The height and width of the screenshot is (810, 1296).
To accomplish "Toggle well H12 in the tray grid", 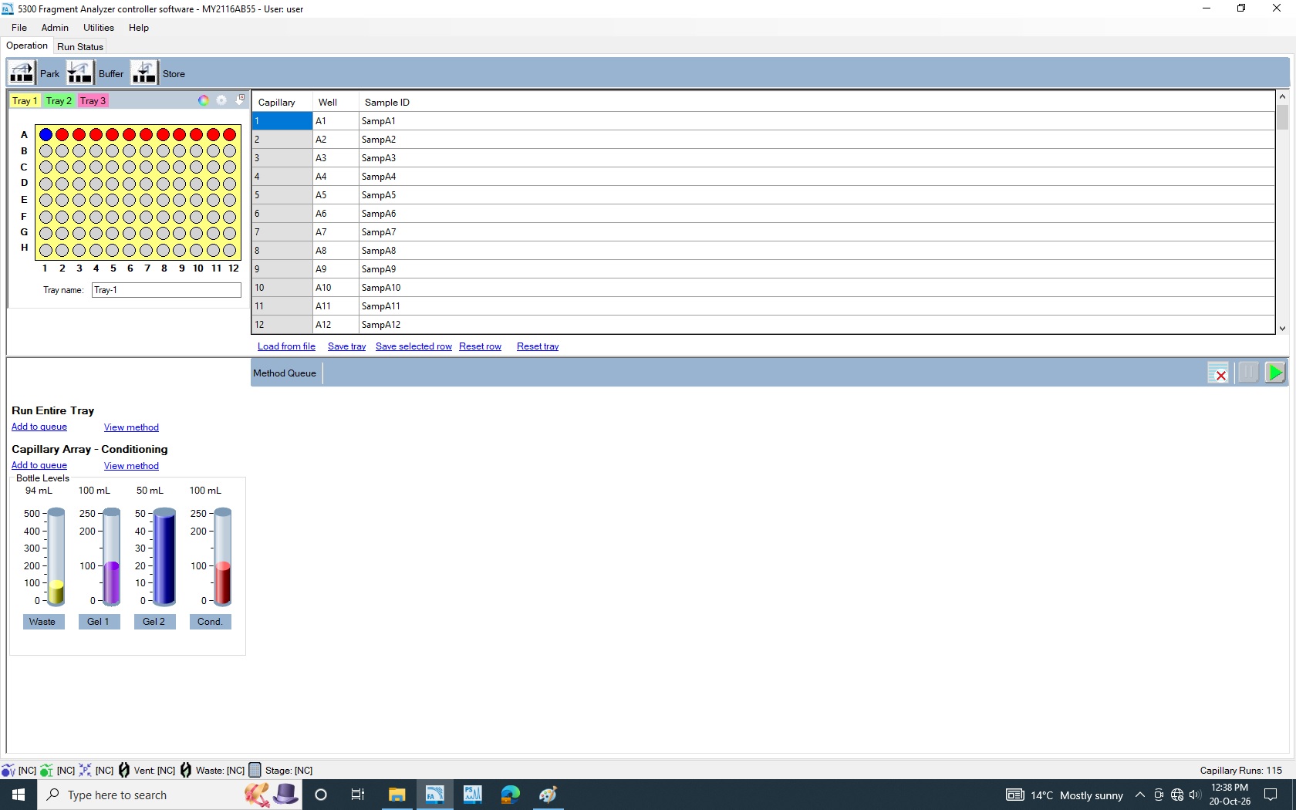I will point(229,250).
